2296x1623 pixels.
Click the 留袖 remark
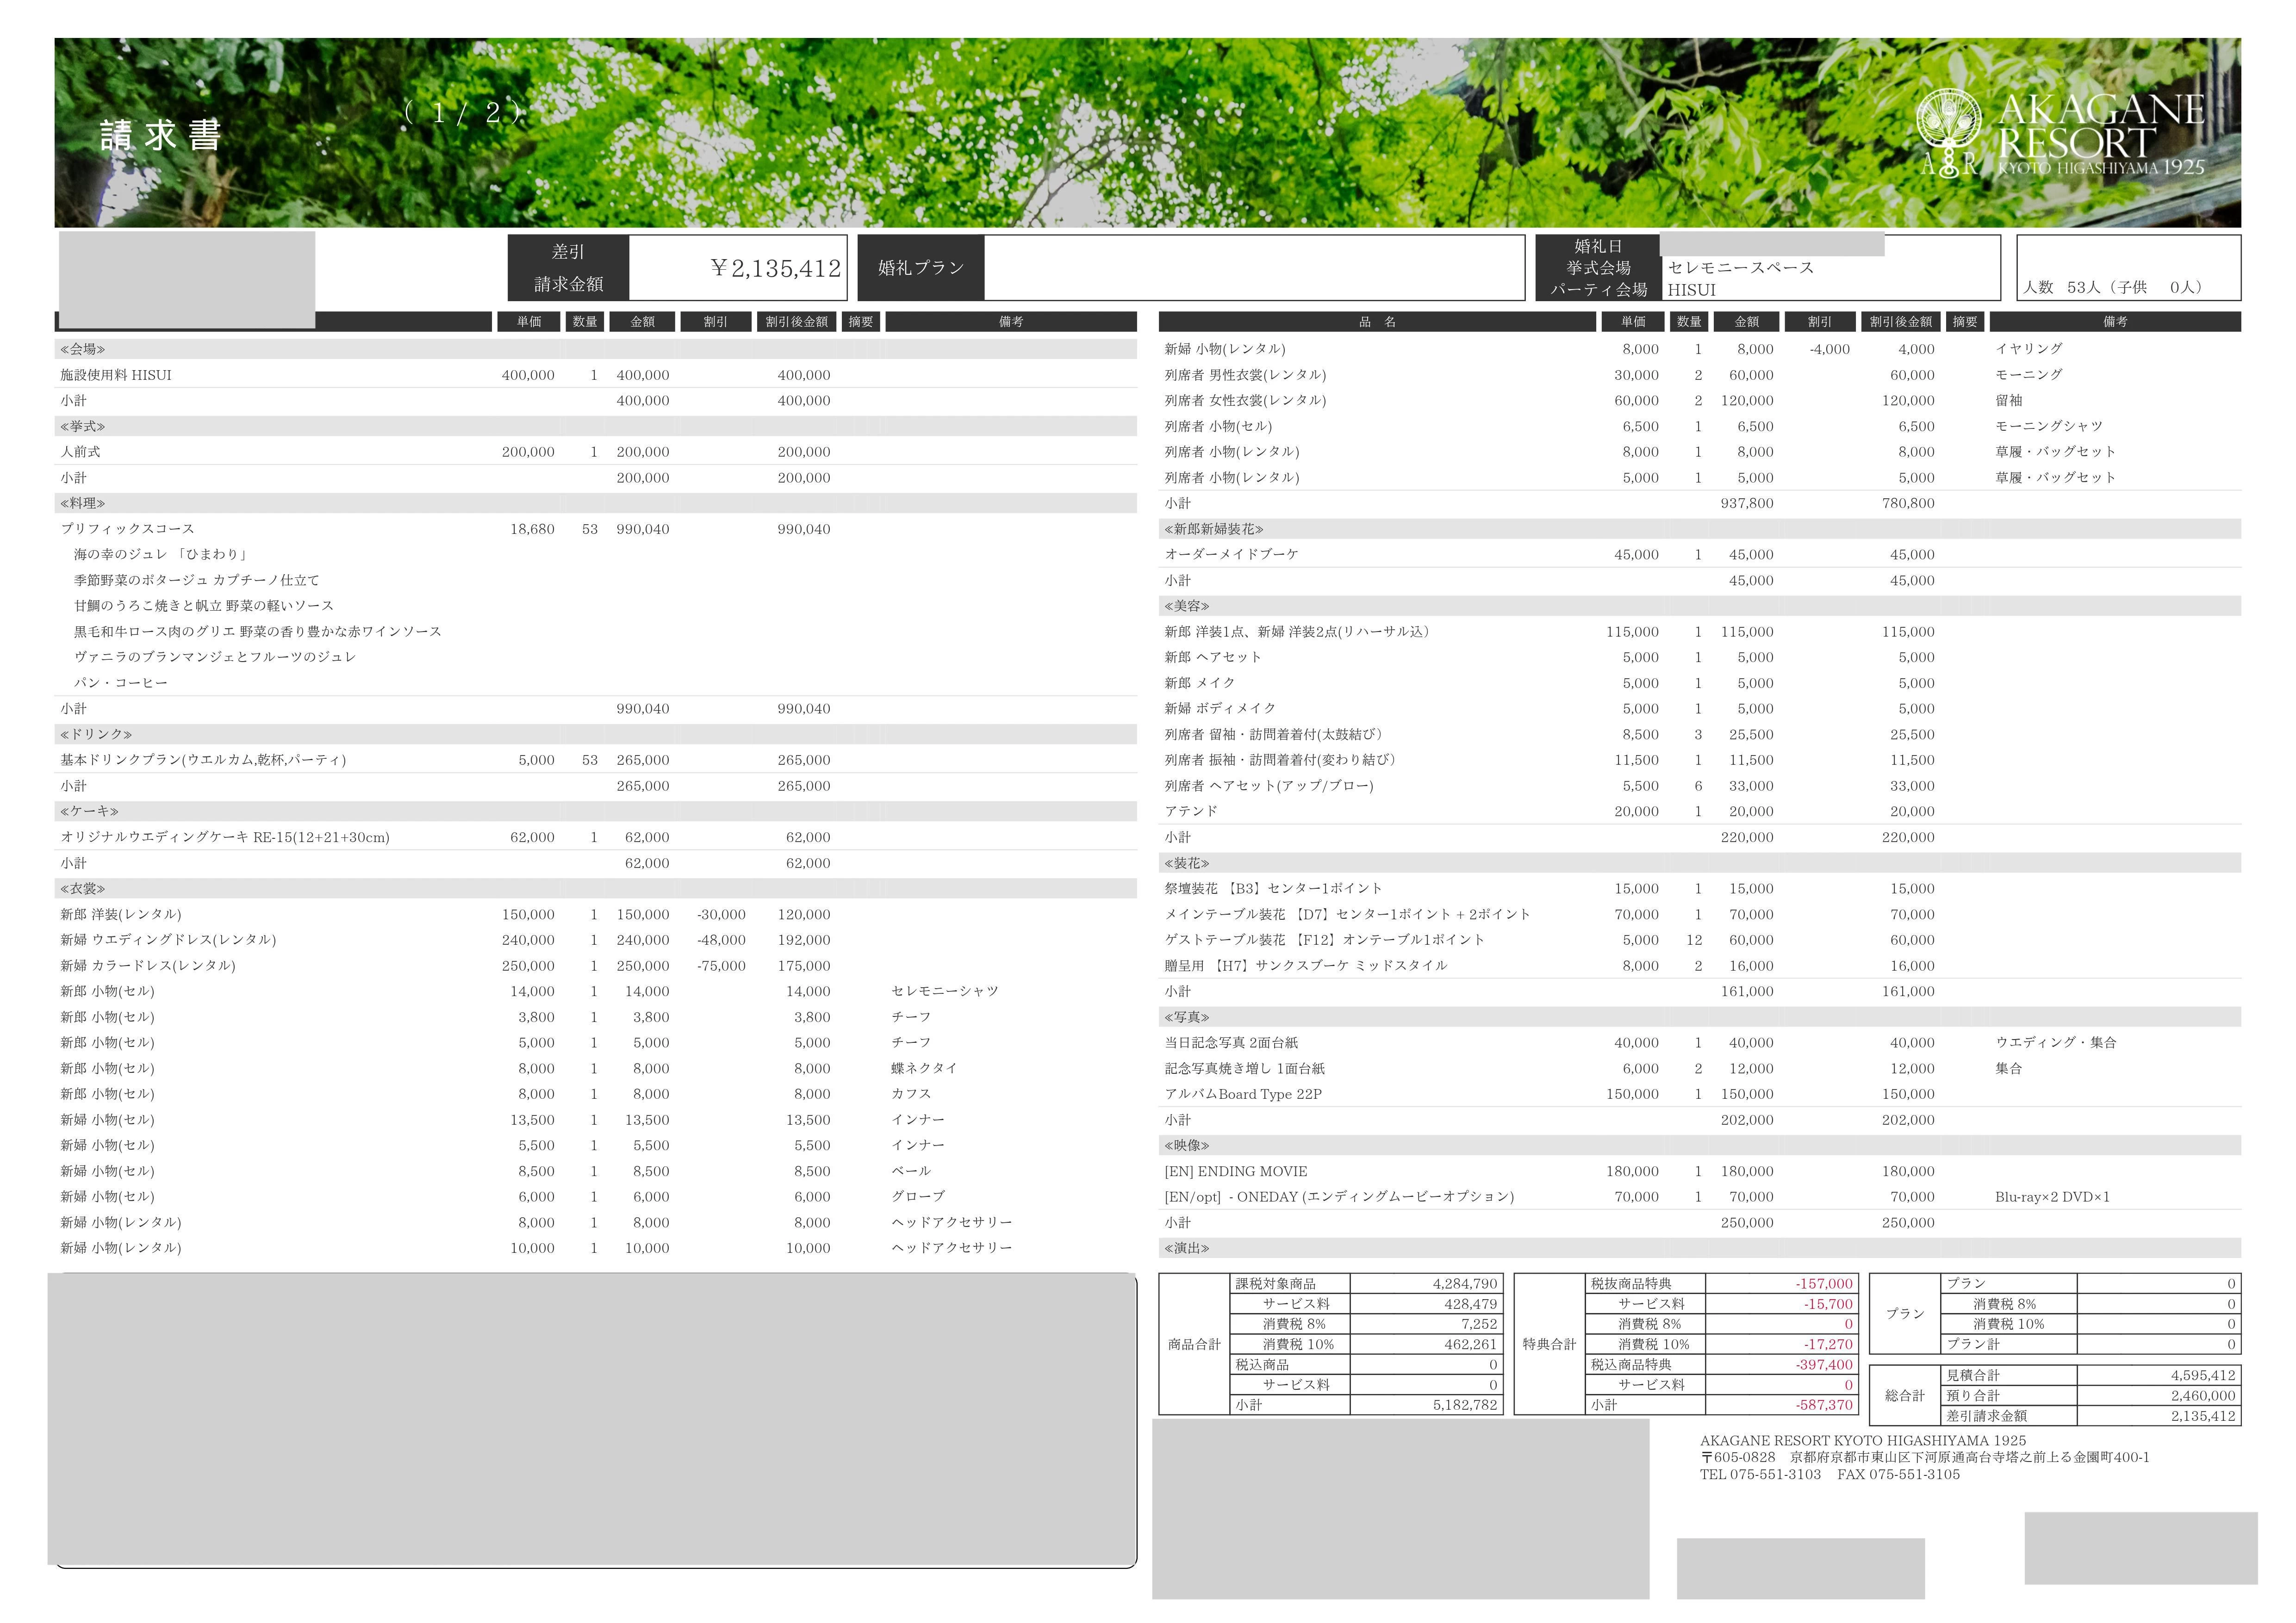(x=2009, y=400)
